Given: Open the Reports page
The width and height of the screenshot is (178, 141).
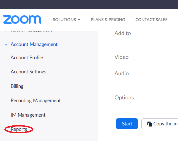Looking at the screenshot, I should 19,129.
